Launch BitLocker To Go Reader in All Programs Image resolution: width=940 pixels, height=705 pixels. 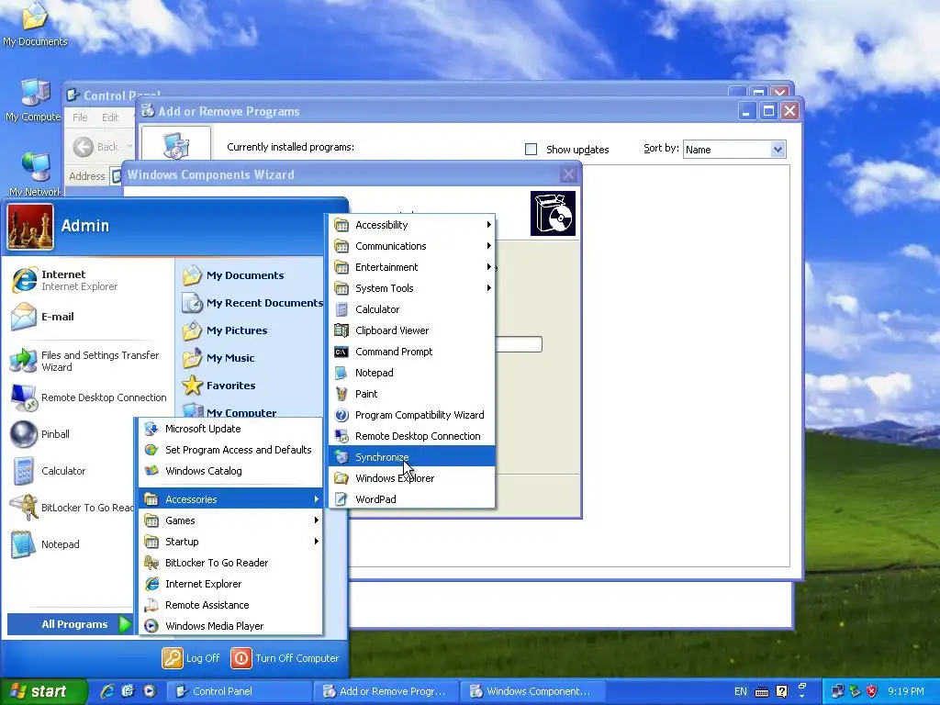coord(230,563)
